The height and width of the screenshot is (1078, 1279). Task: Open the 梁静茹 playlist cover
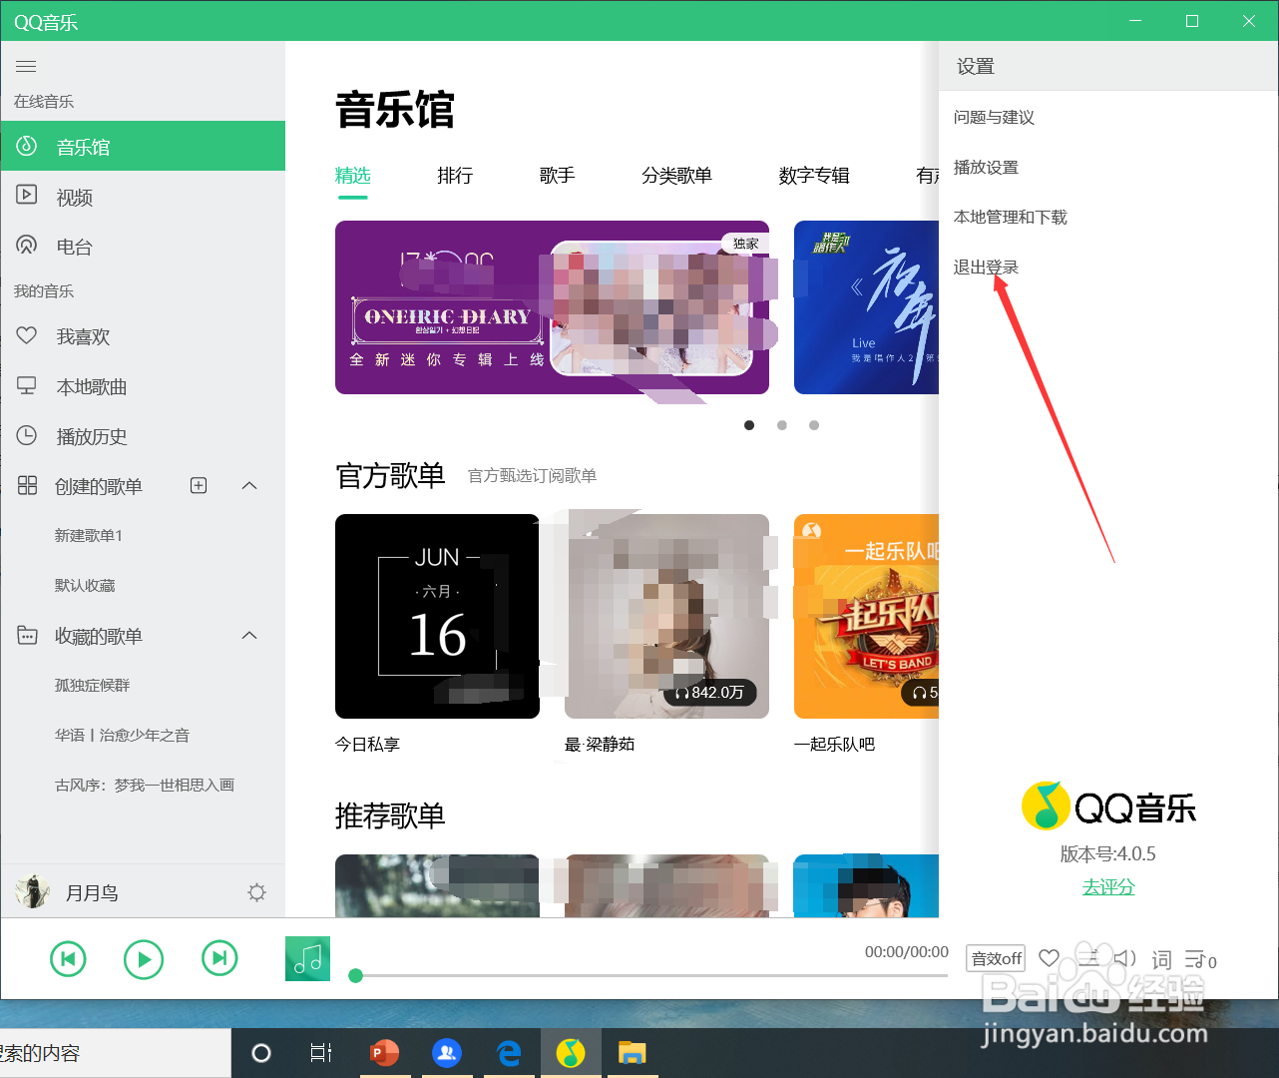pyautogui.click(x=666, y=616)
